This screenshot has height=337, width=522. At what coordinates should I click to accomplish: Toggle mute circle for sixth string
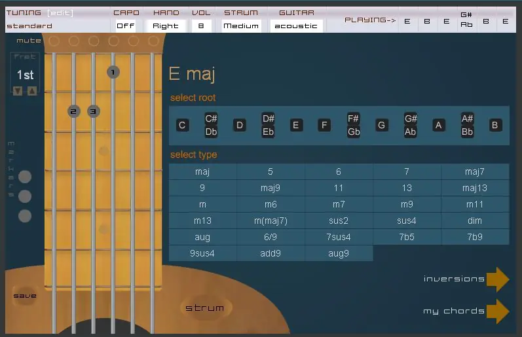153,41
